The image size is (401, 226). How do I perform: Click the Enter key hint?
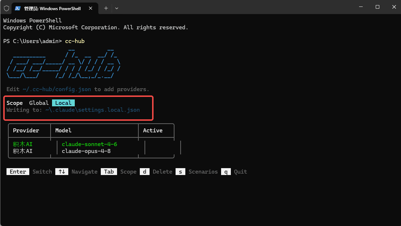[18, 172]
